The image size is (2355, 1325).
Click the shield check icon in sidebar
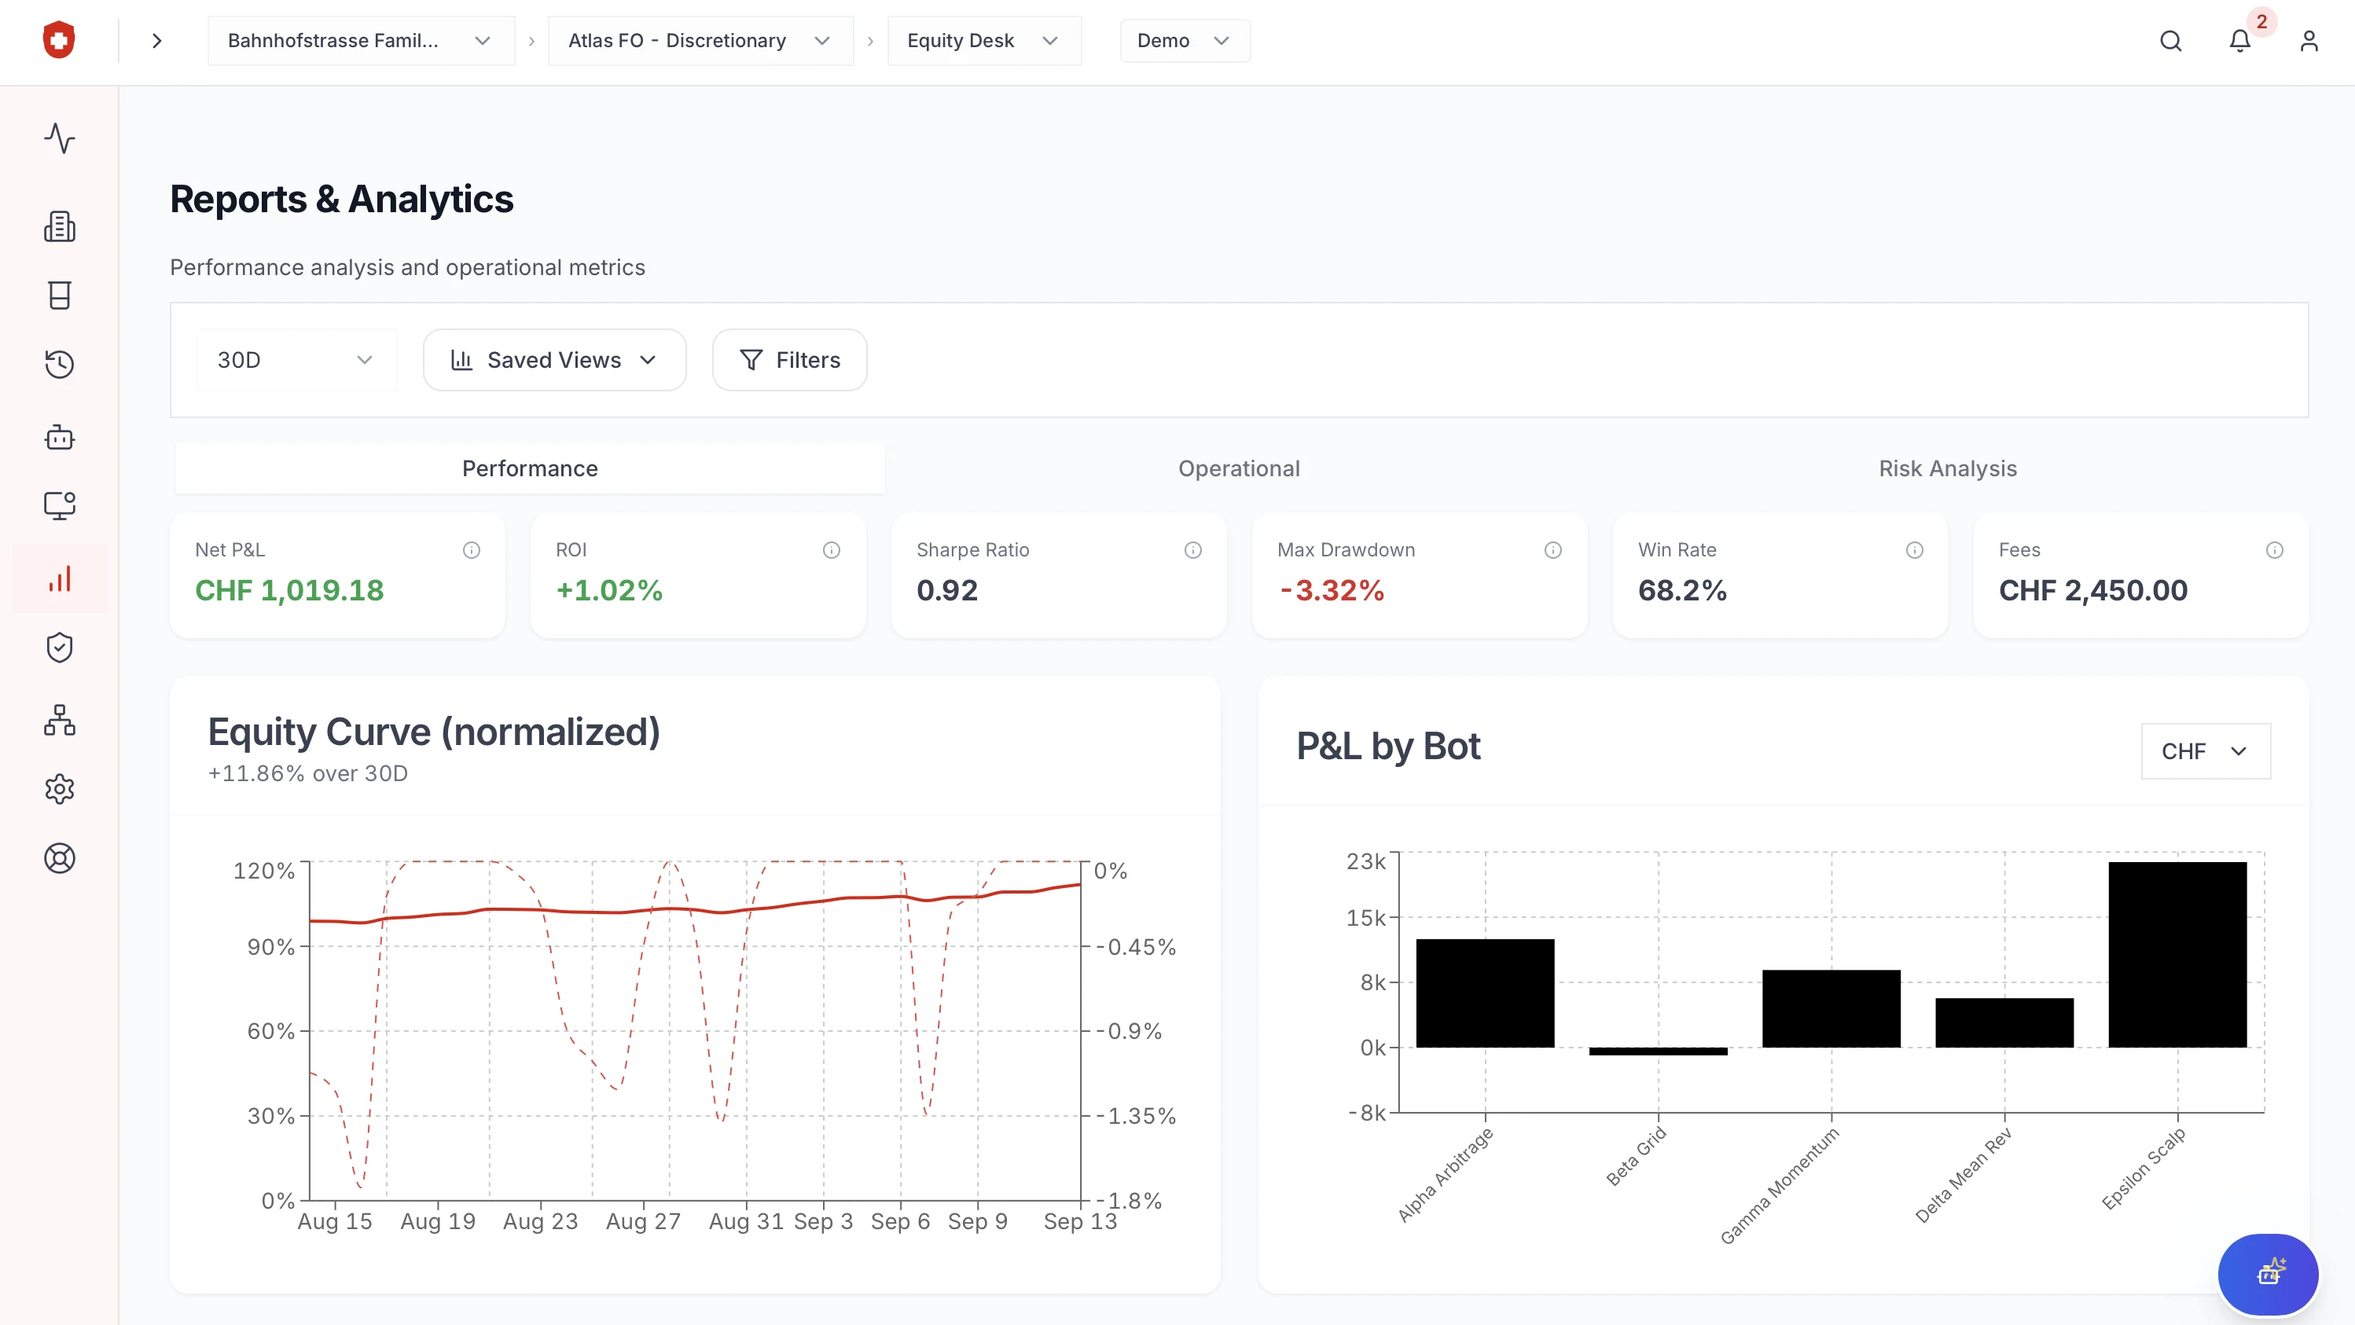tap(60, 648)
